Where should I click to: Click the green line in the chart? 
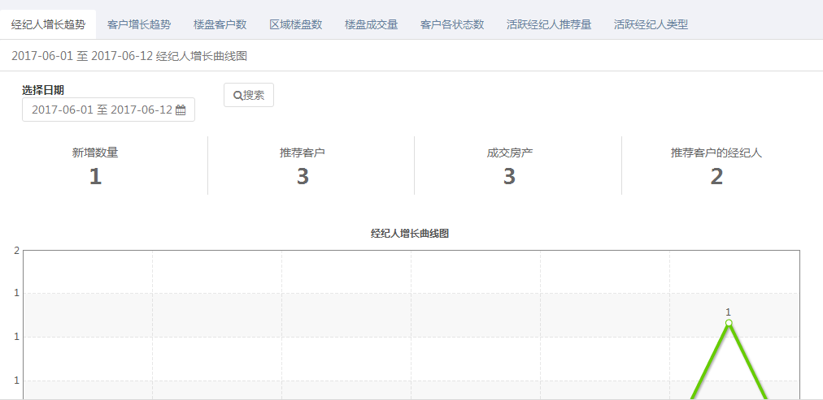pos(709,362)
